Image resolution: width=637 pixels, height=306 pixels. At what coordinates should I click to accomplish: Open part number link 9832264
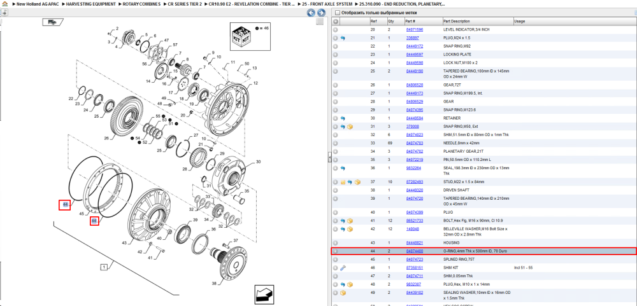[x=413, y=168]
